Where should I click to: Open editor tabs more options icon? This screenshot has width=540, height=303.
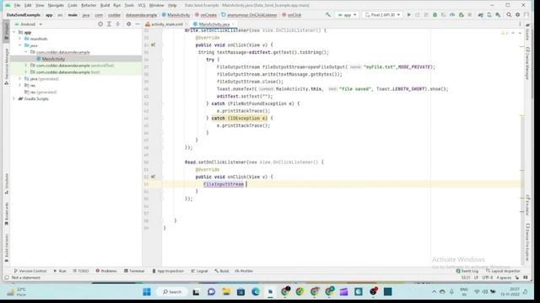pyautogui.click(x=520, y=24)
